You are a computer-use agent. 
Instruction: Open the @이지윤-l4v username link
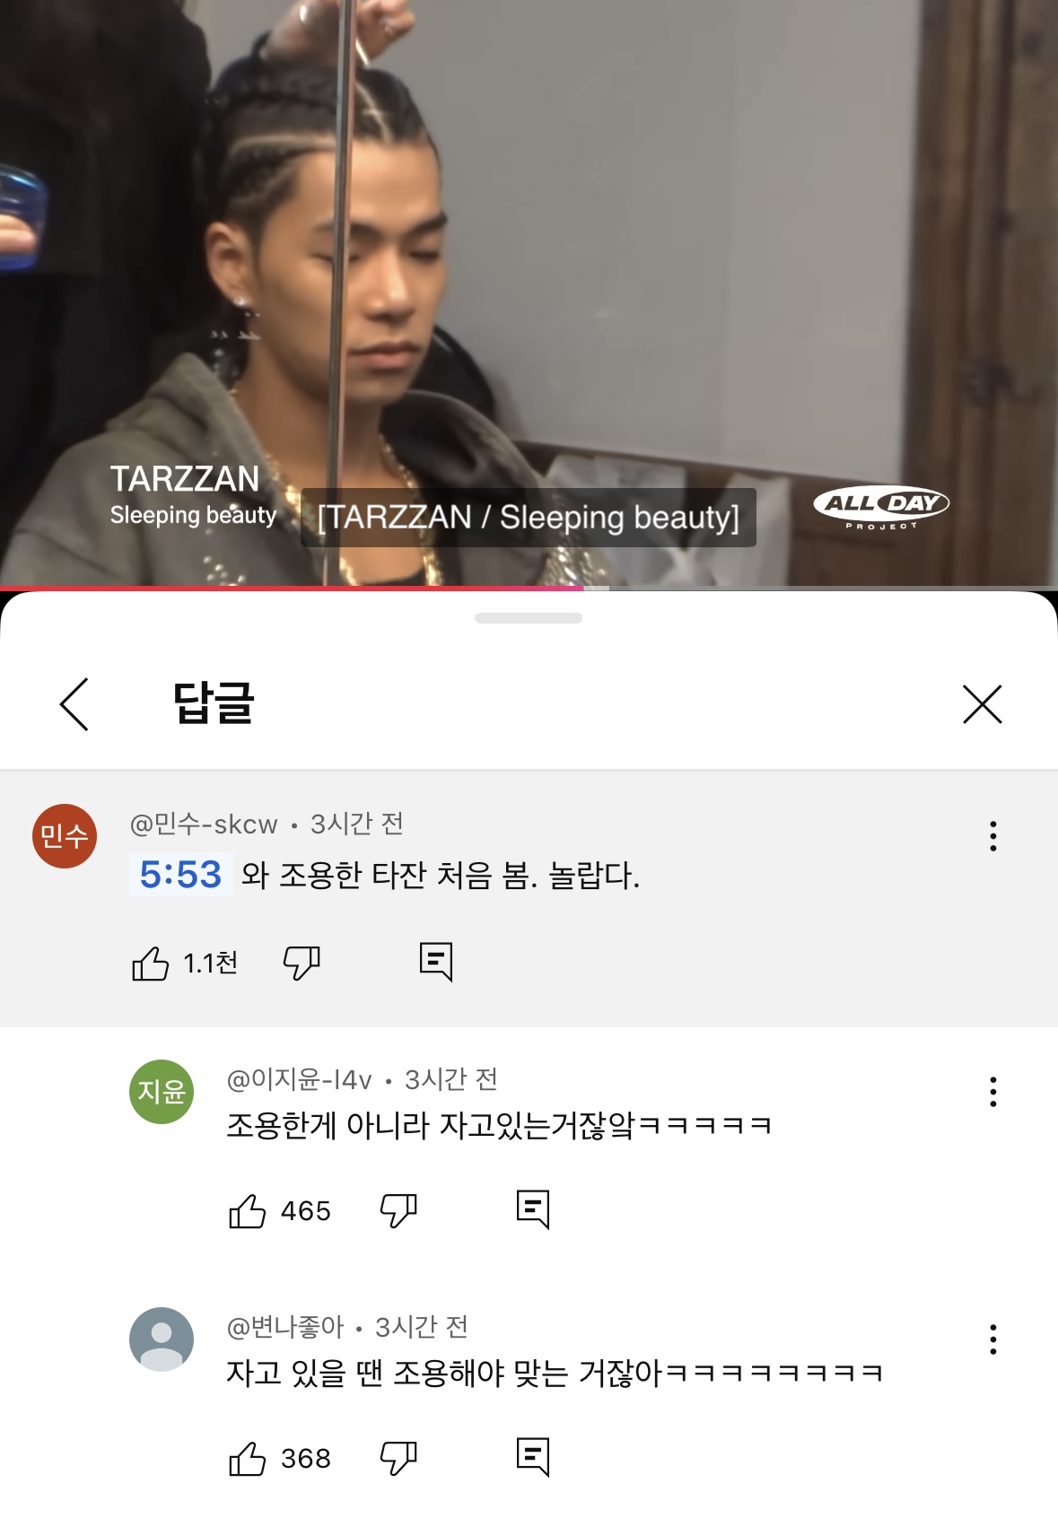pyautogui.click(x=299, y=1079)
